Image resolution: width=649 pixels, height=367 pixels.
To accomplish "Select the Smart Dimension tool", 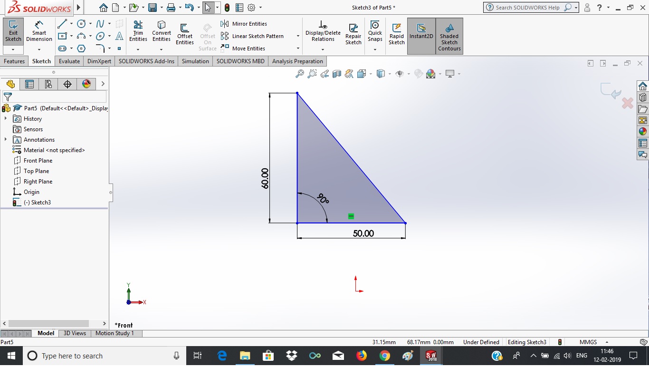I will [39, 31].
